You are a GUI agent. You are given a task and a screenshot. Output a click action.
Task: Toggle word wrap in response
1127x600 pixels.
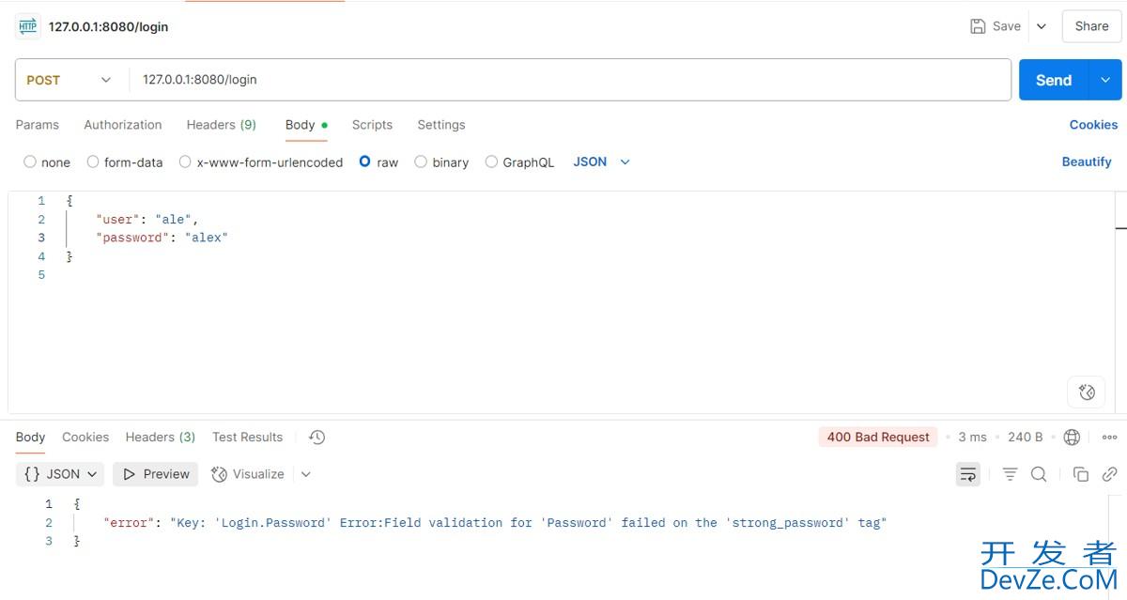click(967, 474)
